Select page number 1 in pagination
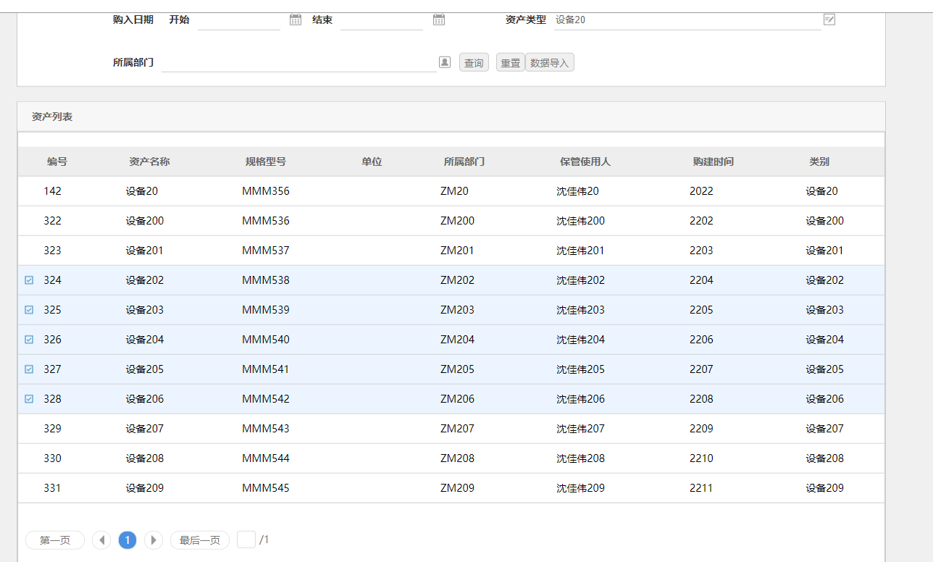Image resolution: width=933 pixels, height=562 pixels. 127,540
